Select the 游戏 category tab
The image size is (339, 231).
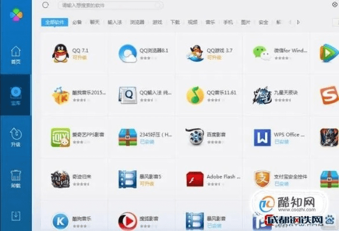click(x=157, y=22)
